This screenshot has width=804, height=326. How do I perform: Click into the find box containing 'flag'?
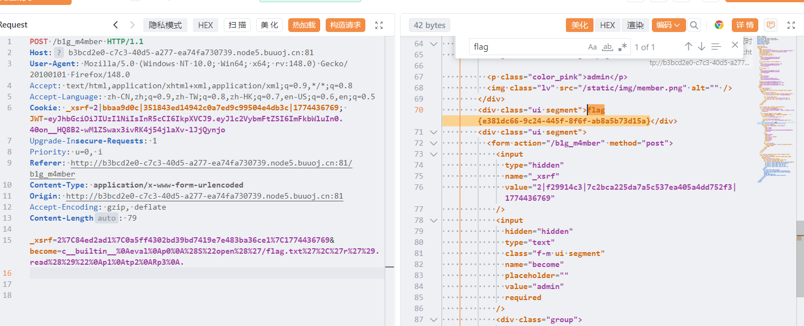click(527, 47)
